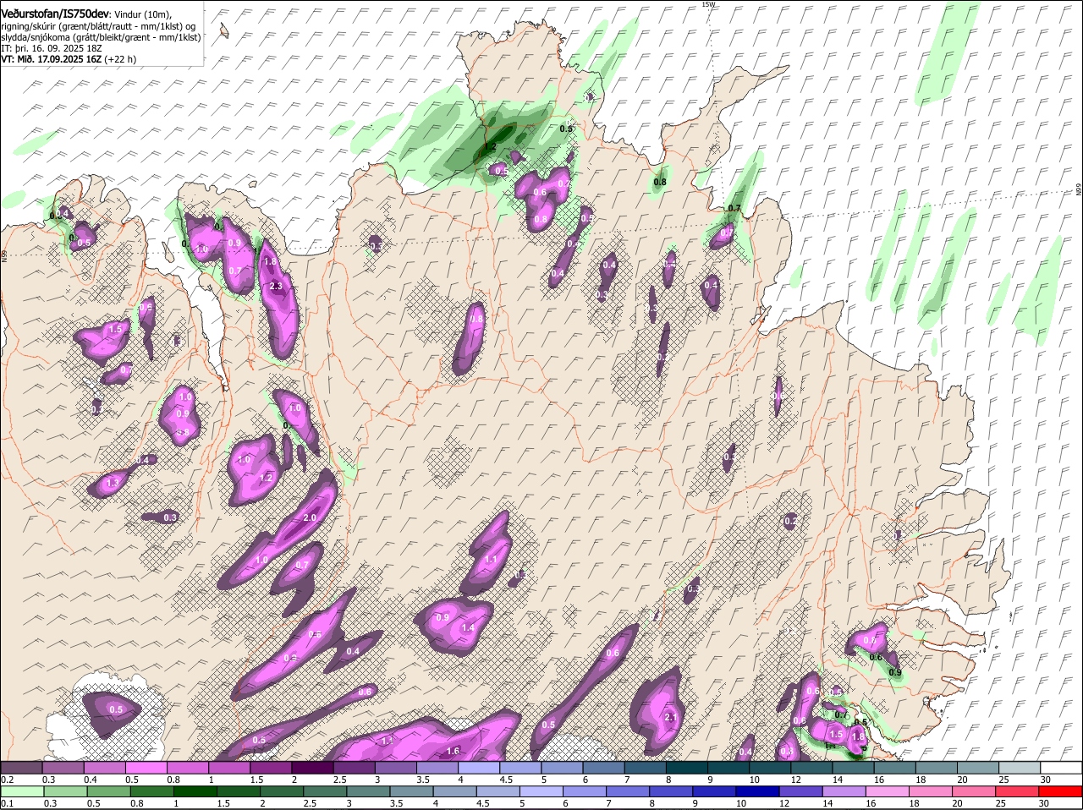Viewport: 1083px width, 810px height.
Task: Pick the pale grey 25–30 swatch, upper legend
Action: pos(1020,767)
